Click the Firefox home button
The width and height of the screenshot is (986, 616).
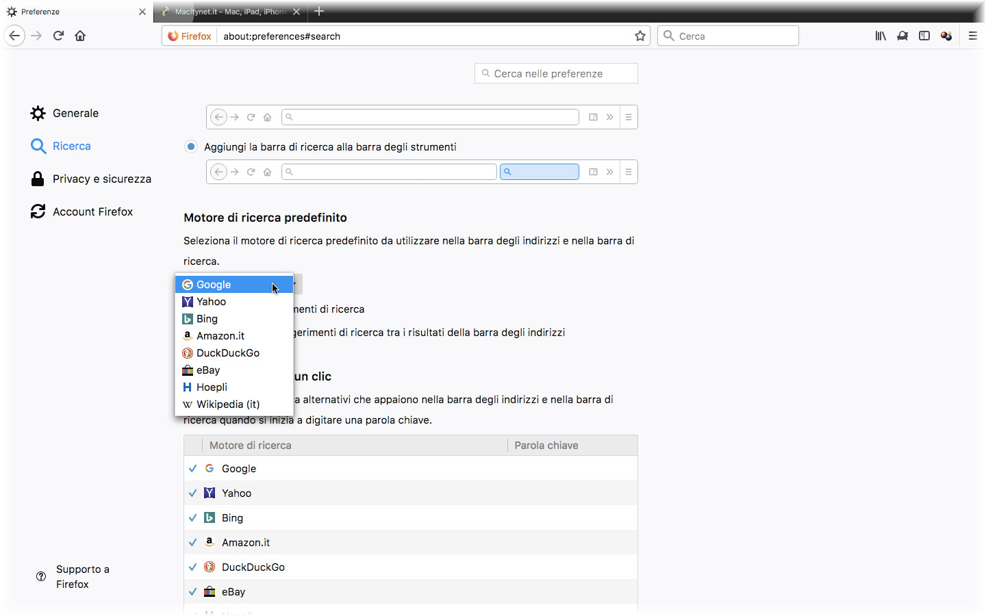point(80,36)
